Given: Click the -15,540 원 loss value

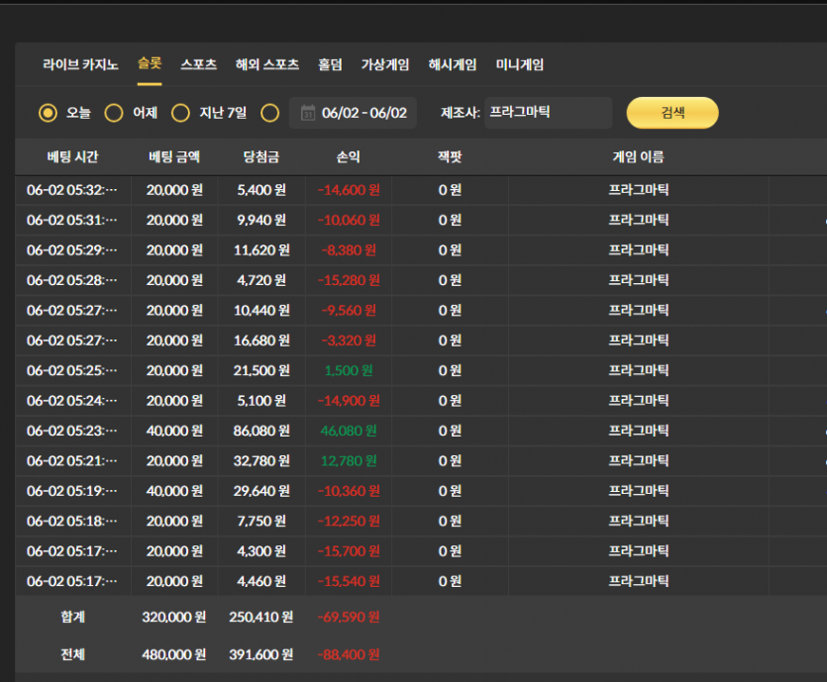Looking at the screenshot, I should 349,581.
